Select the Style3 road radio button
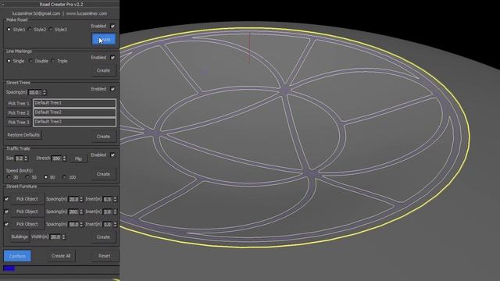The image size is (500, 281). 51,30
